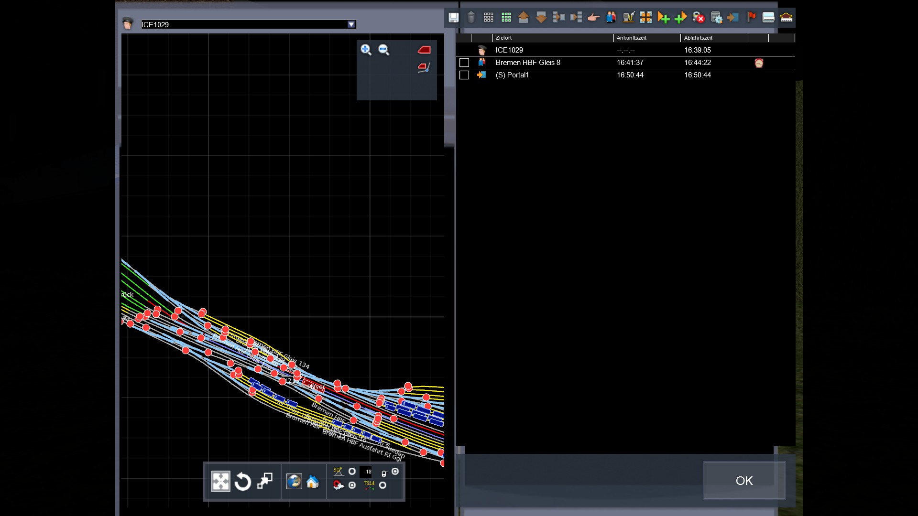Click the save timetable floppy icon
This screenshot has width=918, height=516.
[x=453, y=18]
